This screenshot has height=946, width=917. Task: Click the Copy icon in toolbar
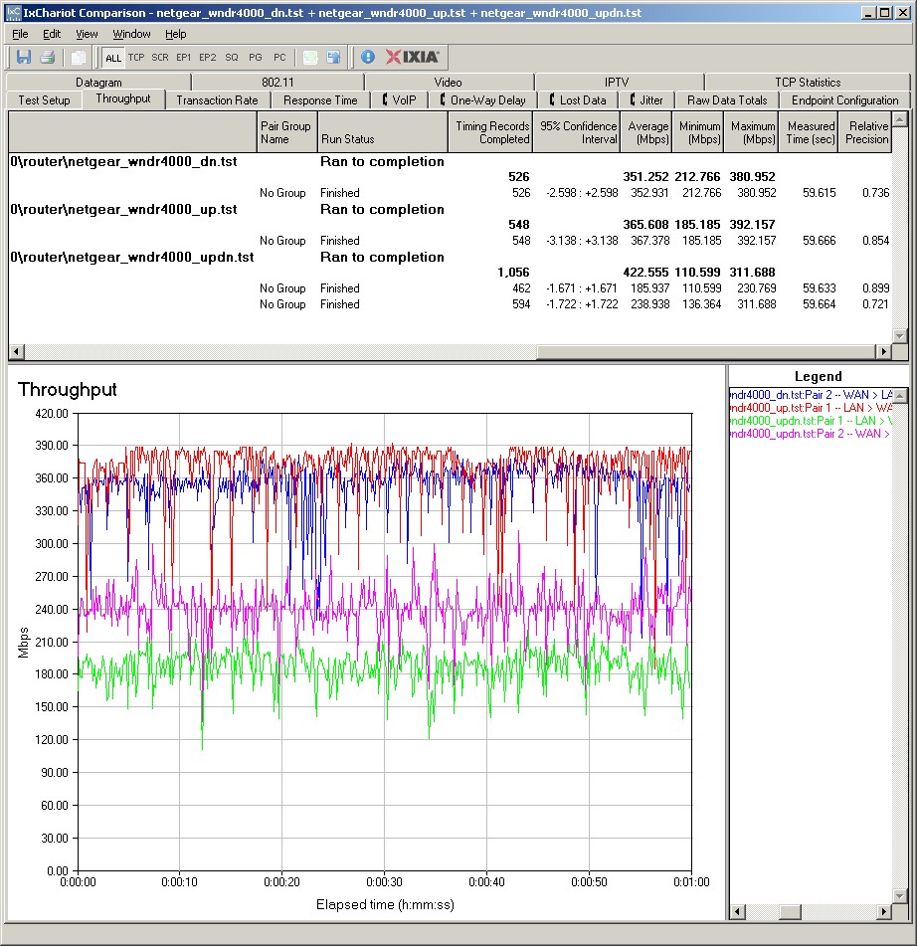tap(78, 58)
